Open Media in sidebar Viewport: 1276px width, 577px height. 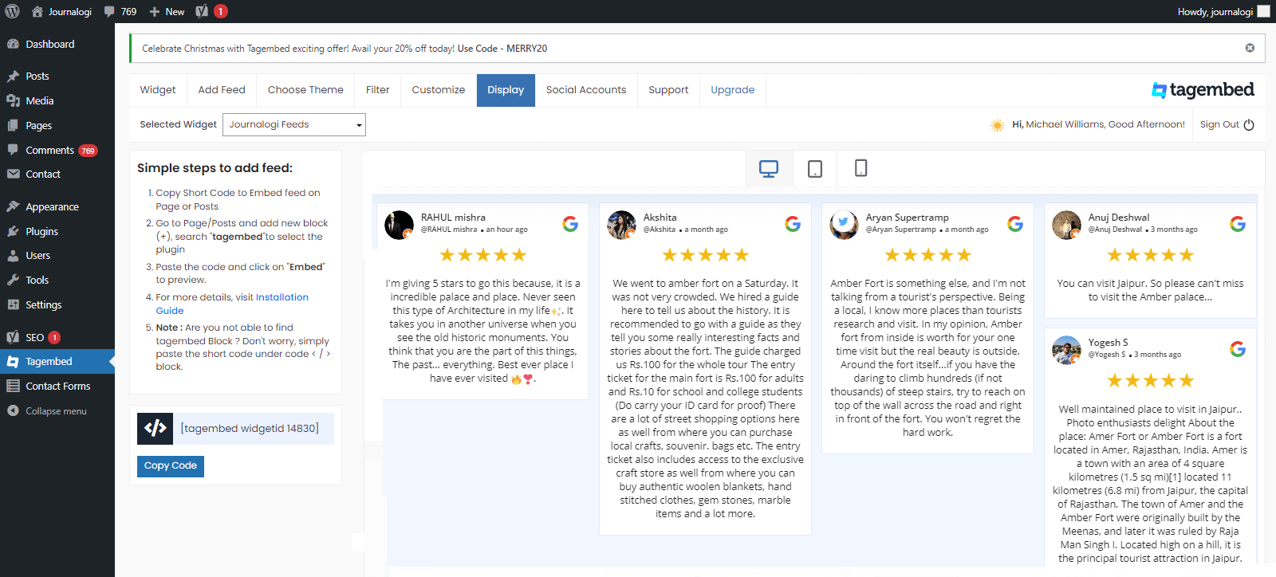point(57,100)
